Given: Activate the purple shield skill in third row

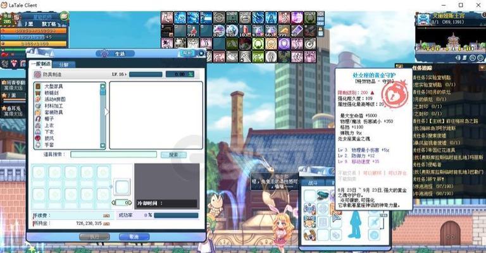Looking at the screenshot, I should coord(284,44).
